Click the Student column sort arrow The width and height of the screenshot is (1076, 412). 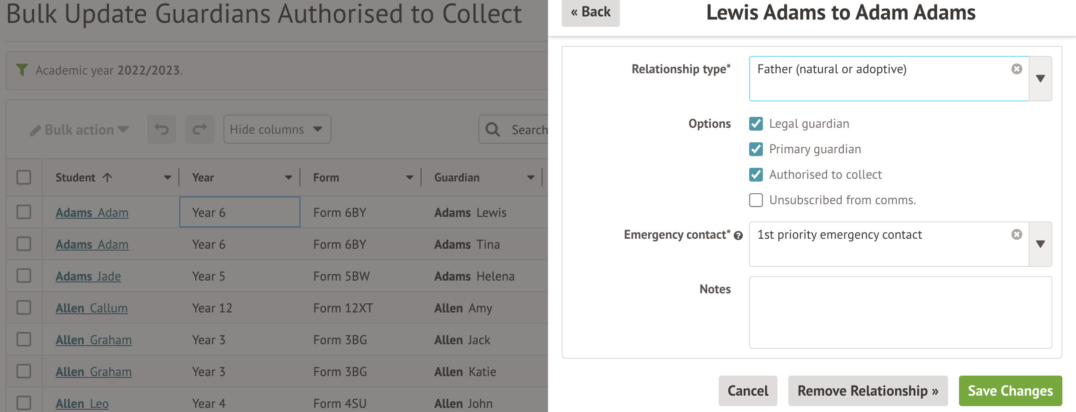tap(107, 177)
